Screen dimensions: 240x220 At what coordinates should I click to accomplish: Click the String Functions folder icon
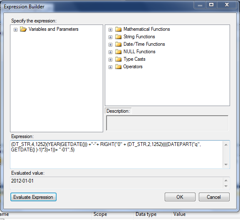pyautogui.click(x=118, y=37)
